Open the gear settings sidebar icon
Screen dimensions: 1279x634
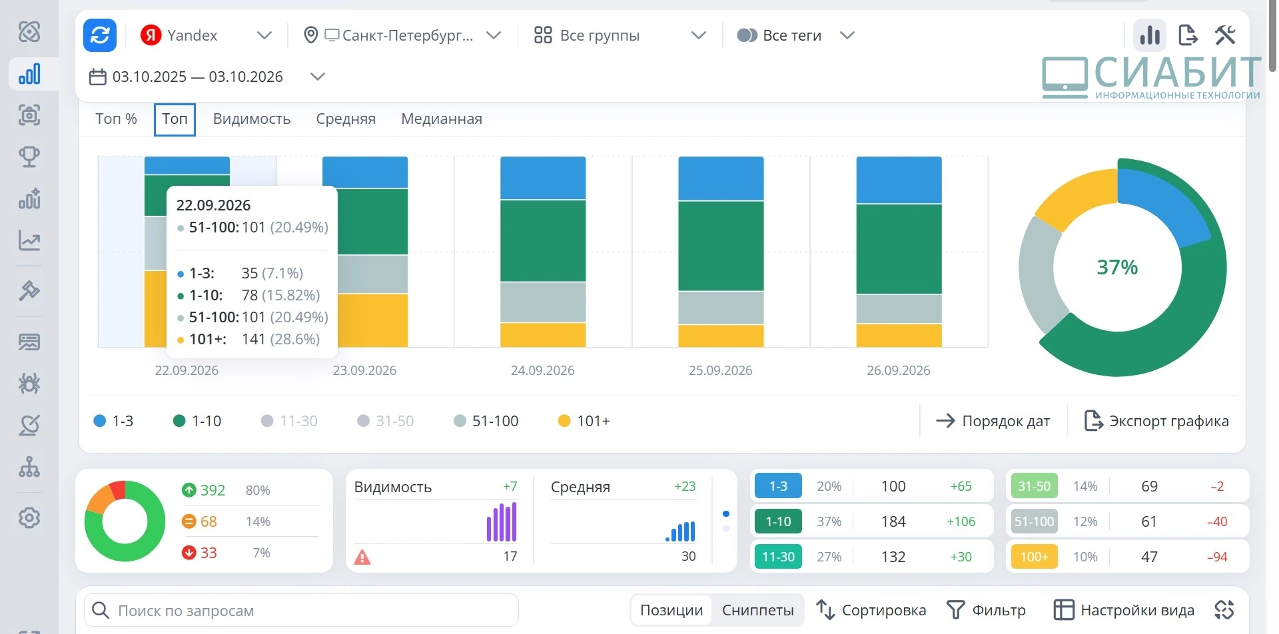coord(29,517)
